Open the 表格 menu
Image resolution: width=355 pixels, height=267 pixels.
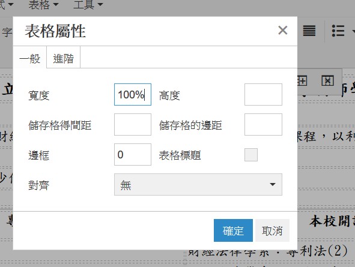43,5
